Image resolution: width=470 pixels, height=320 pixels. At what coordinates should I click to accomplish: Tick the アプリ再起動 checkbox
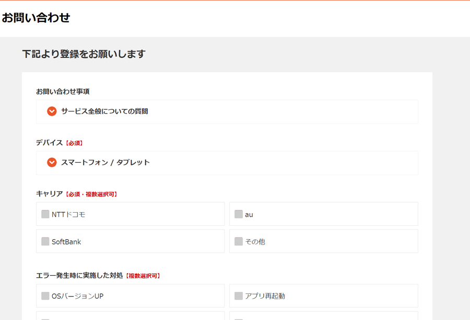coord(239,296)
